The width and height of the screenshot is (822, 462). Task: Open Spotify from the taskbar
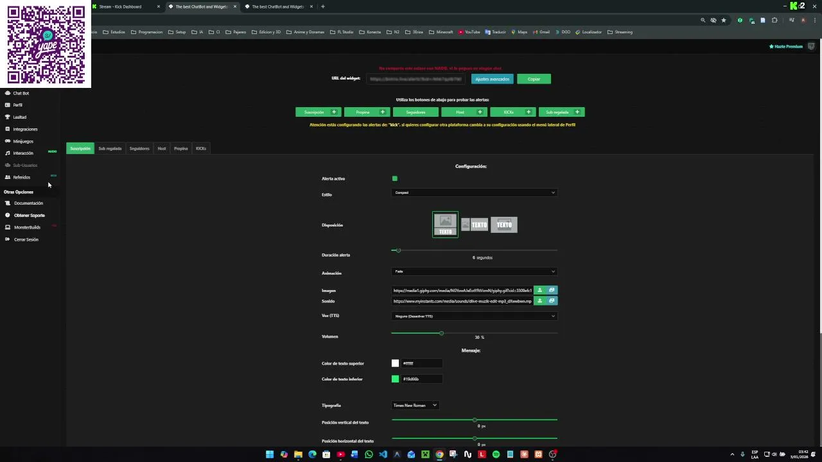[496, 454]
